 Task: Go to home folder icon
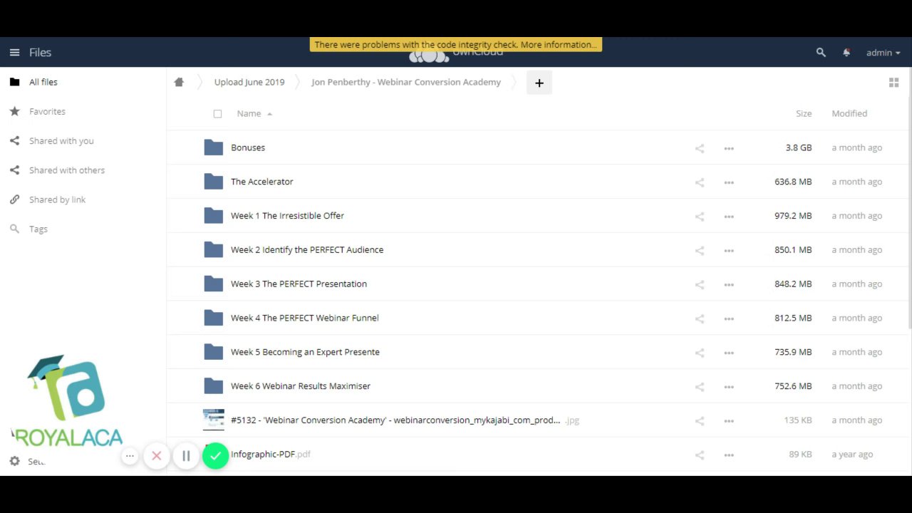pos(179,82)
